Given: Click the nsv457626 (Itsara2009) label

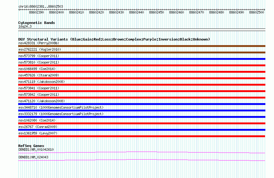Looking at the screenshot, I should [x=39, y=75].
